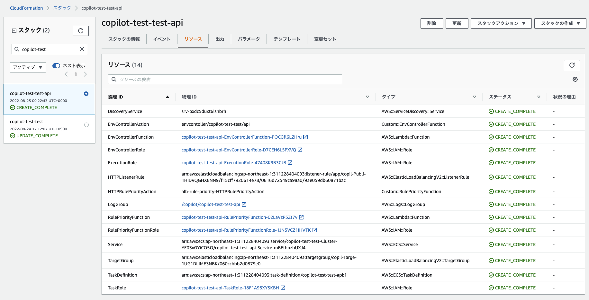This screenshot has width=589, height=300.
Task: Open resource table settings gear
Action: 575,79
